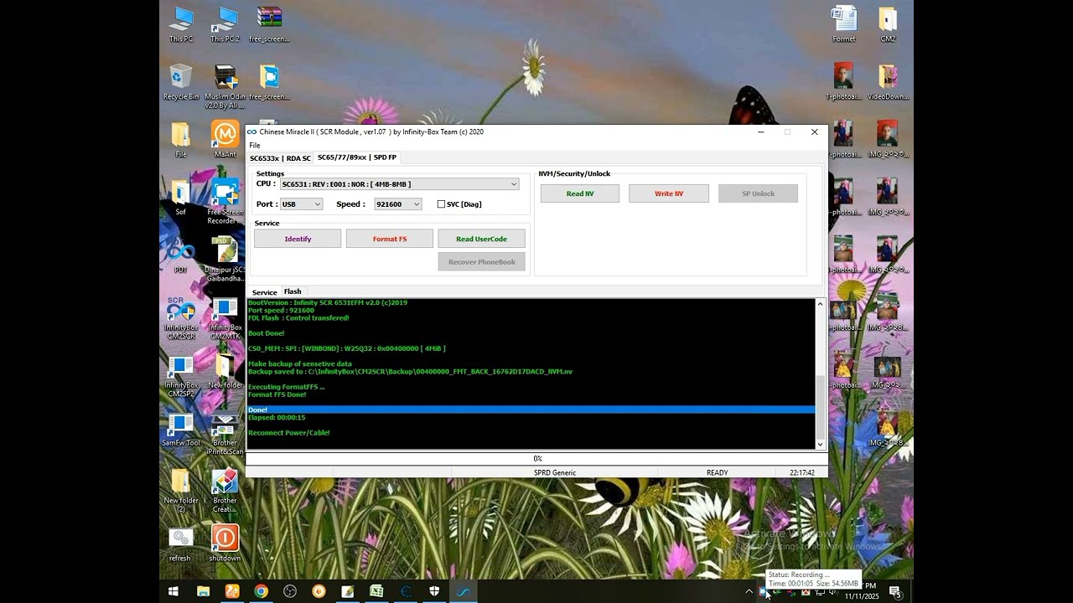Open the notification center icon
The height and width of the screenshot is (603, 1073).
point(895,592)
